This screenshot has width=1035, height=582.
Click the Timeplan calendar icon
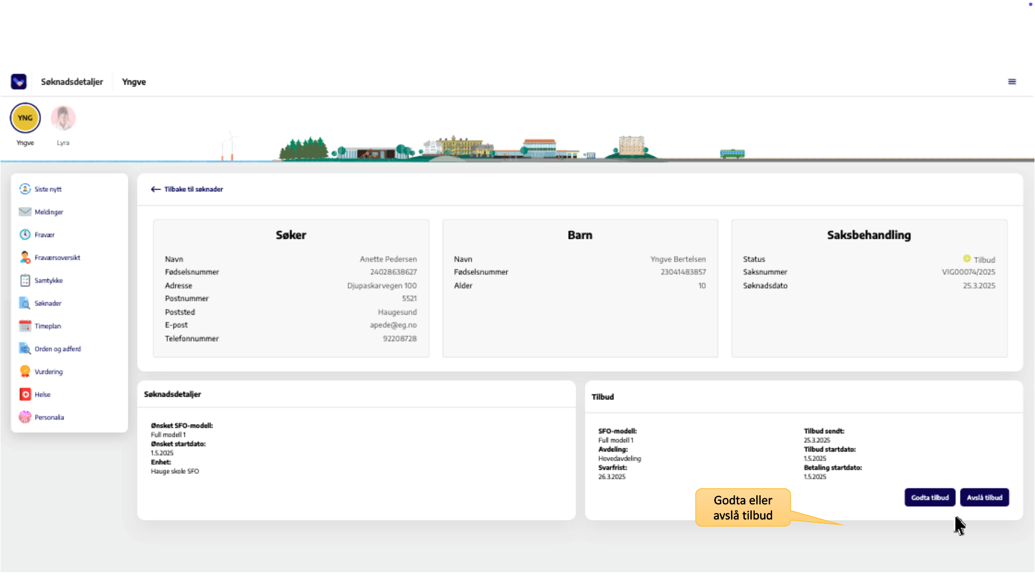25,326
